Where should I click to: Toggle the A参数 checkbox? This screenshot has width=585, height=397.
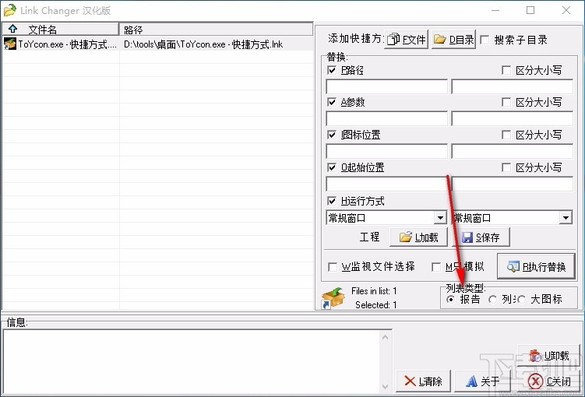point(332,102)
